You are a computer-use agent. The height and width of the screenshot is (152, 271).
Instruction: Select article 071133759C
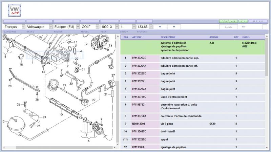click(x=139, y=97)
